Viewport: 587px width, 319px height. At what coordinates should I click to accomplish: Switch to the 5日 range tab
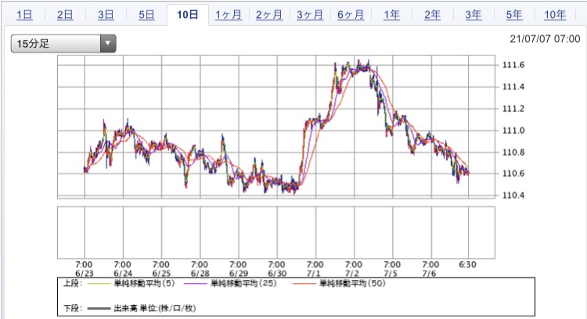tap(146, 15)
